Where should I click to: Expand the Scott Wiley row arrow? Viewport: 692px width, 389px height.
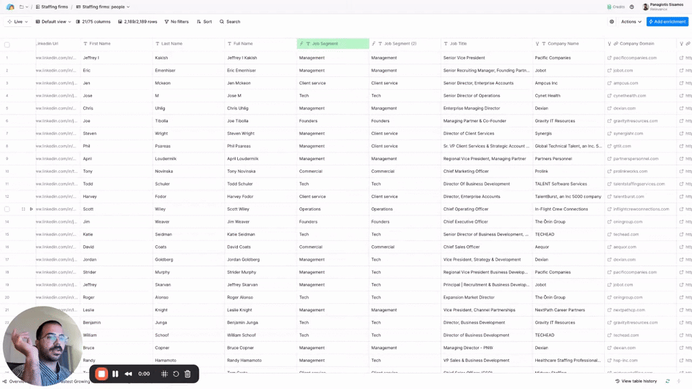point(31,209)
